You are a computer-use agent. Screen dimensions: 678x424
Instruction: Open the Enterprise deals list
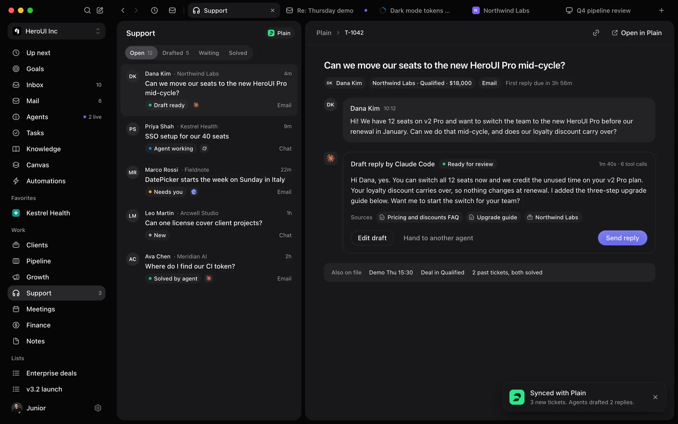[56, 373]
